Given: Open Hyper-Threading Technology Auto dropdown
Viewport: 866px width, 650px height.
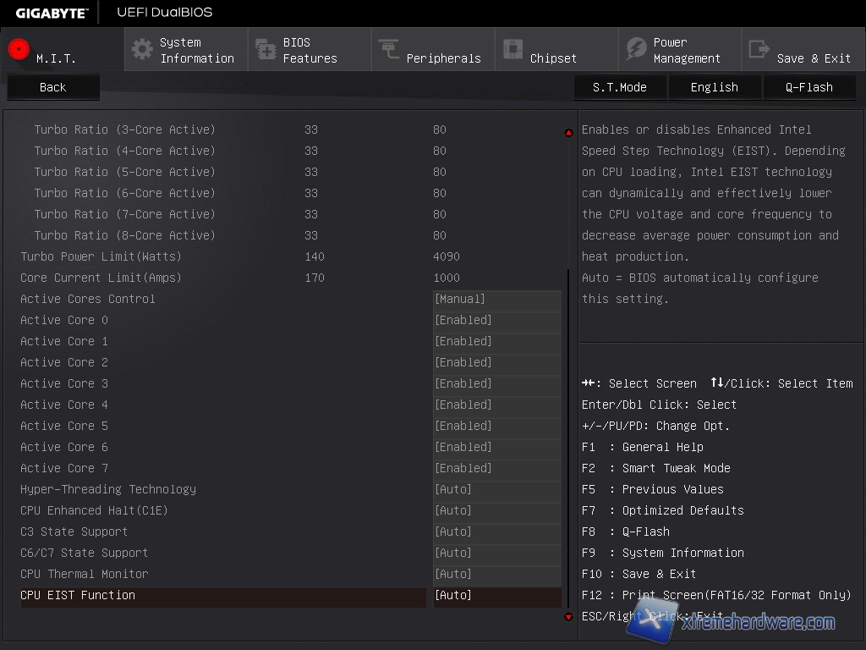Looking at the screenshot, I should pyautogui.click(x=496, y=490).
